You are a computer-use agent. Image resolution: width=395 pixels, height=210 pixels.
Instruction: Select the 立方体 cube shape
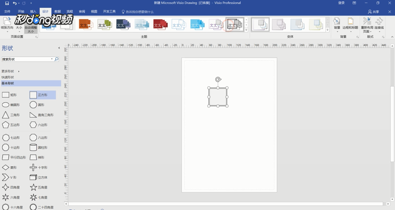39,178
